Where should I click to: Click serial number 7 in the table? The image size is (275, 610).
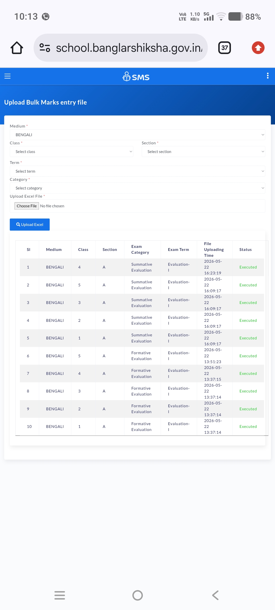(28, 373)
